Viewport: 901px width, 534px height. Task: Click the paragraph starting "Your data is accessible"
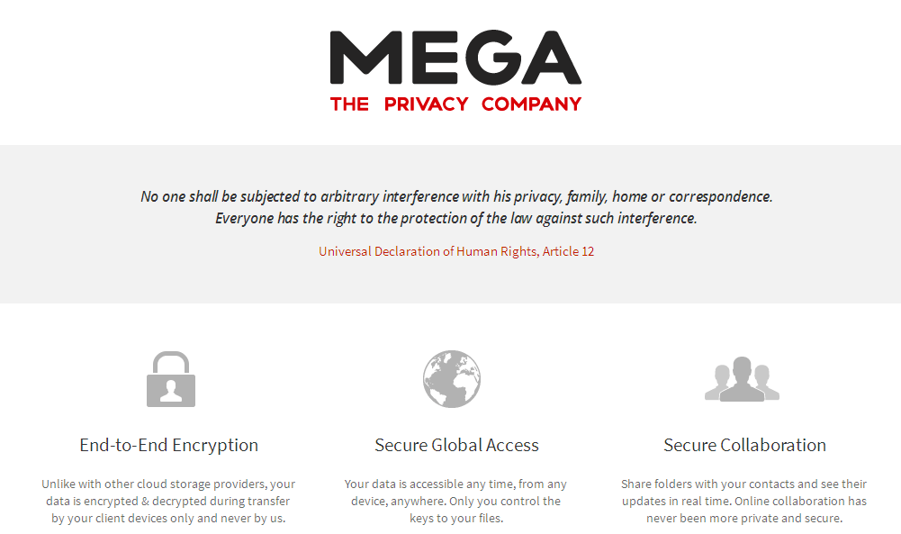(x=456, y=501)
